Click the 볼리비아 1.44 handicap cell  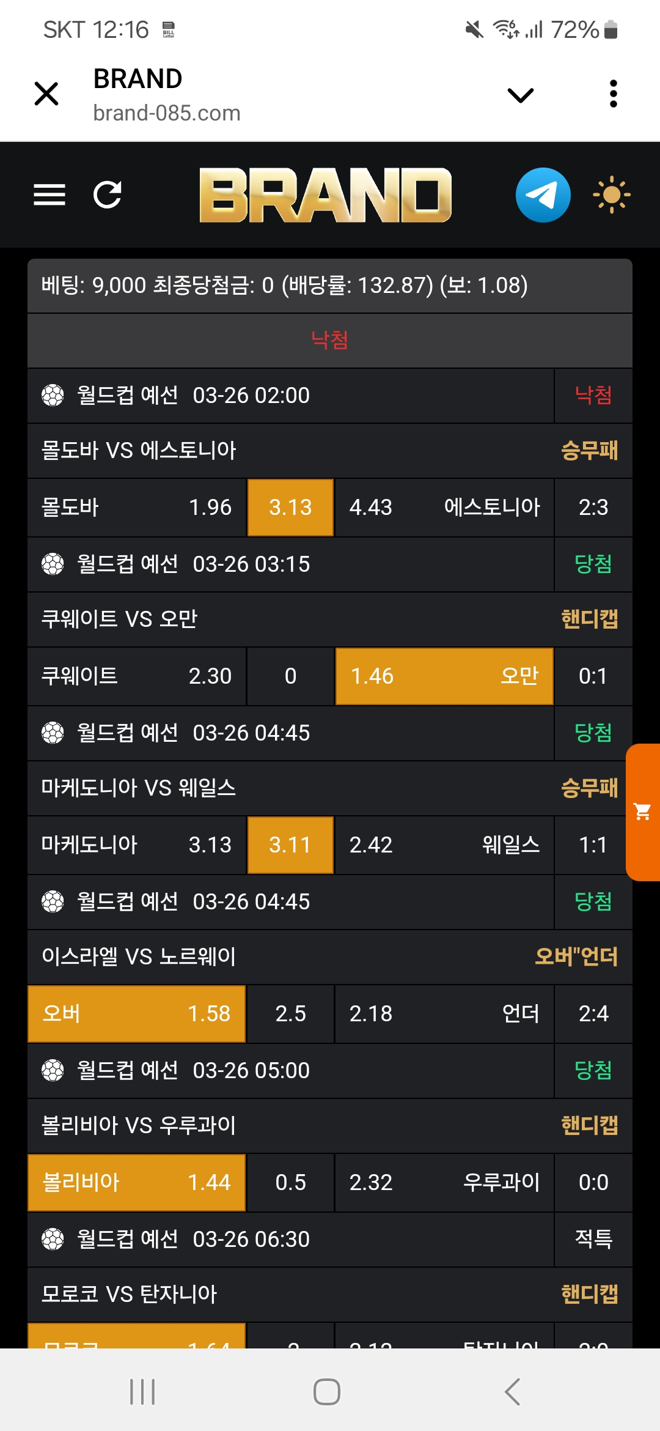pyautogui.click(x=137, y=1183)
